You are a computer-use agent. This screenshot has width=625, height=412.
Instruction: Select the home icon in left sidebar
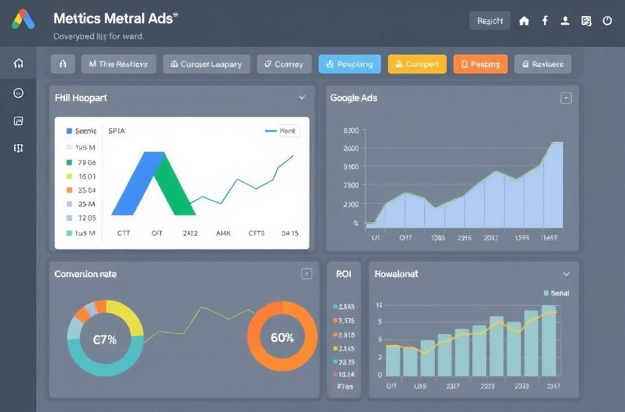click(18, 63)
